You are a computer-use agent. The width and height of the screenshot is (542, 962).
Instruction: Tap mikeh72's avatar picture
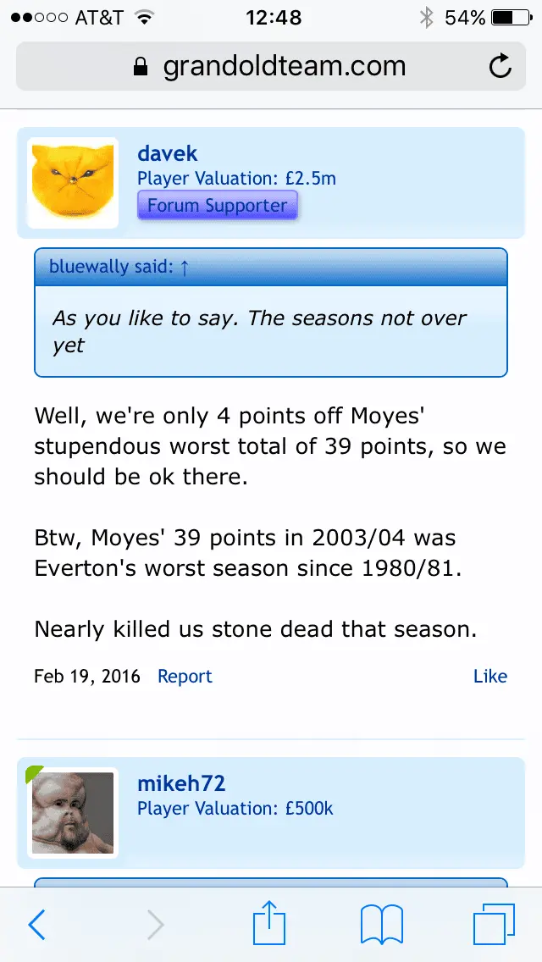(73, 813)
